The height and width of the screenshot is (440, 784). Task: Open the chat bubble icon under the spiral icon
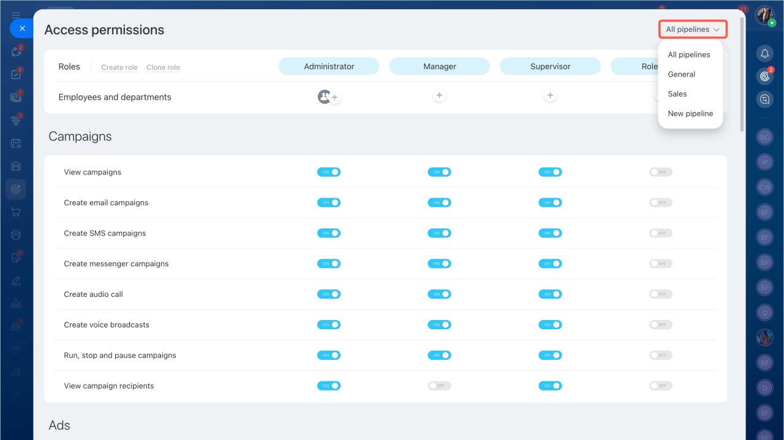764,99
